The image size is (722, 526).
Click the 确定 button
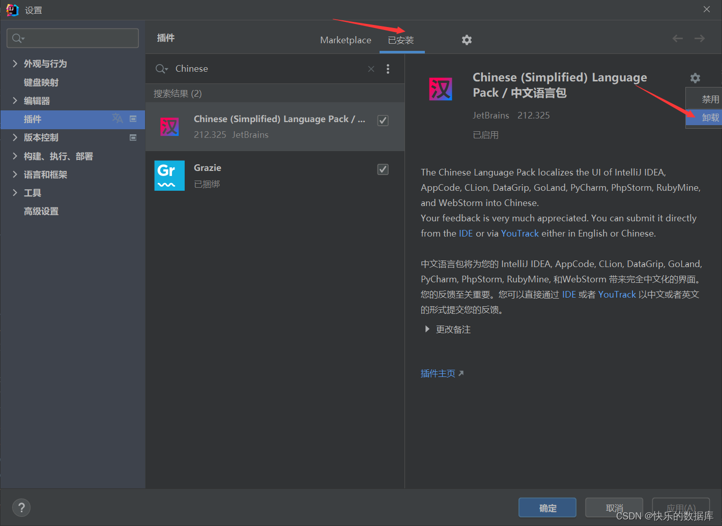pos(547,508)
